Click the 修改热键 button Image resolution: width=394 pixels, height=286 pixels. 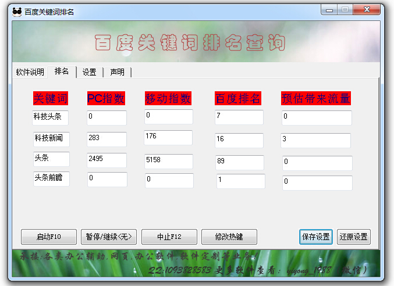click(229, 237)
